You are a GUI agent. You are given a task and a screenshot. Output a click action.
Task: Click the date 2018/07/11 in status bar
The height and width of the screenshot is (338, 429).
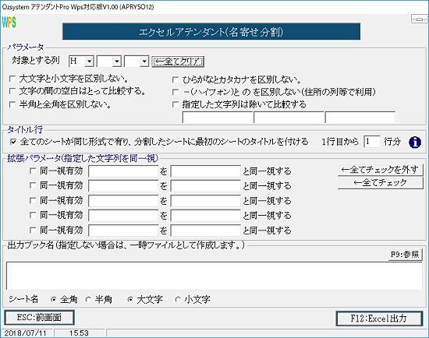pos(25,333)
